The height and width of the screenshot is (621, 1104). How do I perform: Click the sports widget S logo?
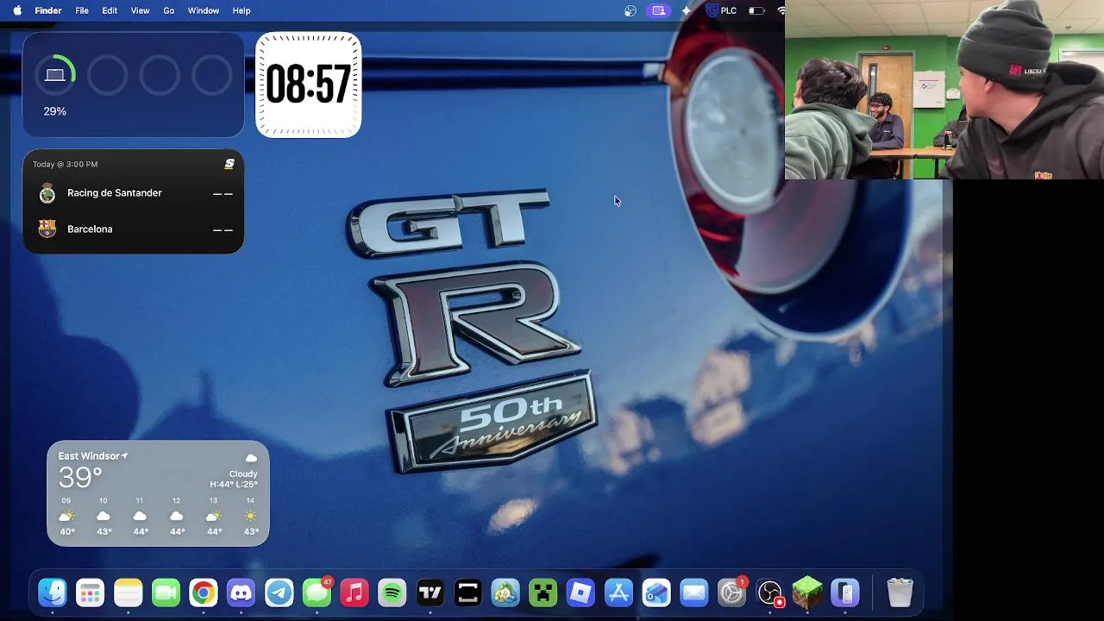tap(229, 164)
